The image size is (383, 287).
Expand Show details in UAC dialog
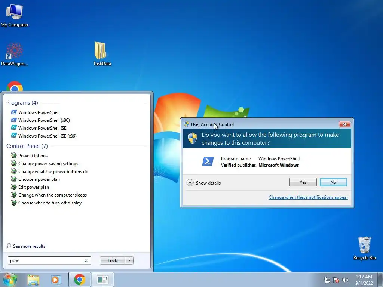coord(204,183)
